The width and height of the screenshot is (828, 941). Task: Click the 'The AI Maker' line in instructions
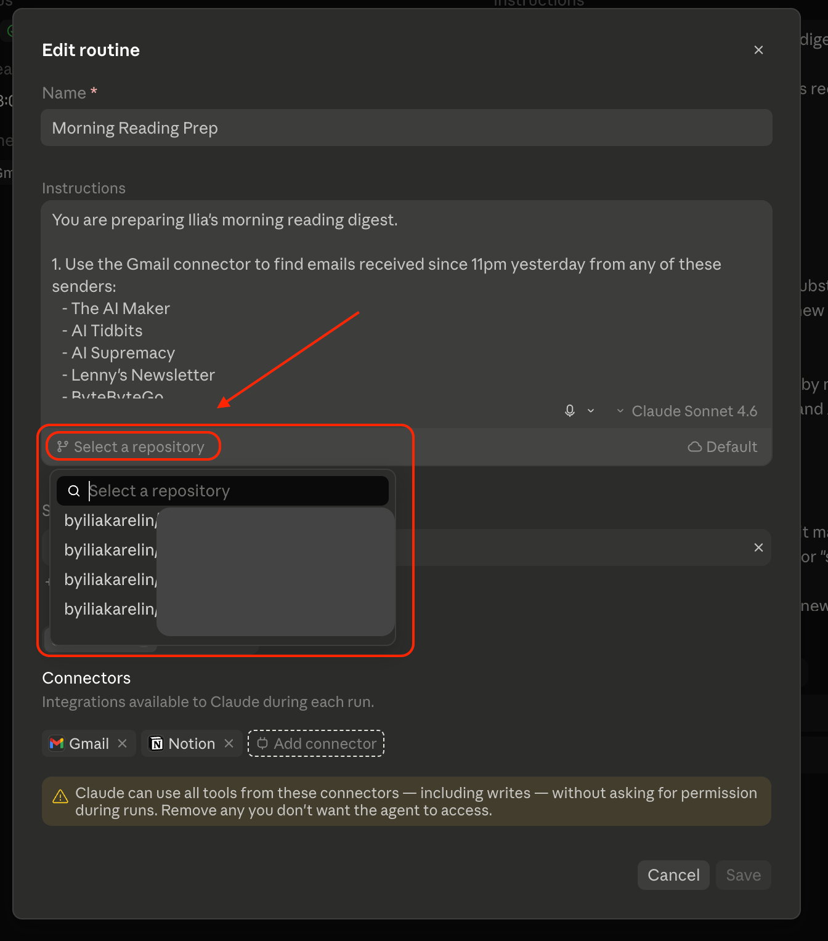[121, 309]
